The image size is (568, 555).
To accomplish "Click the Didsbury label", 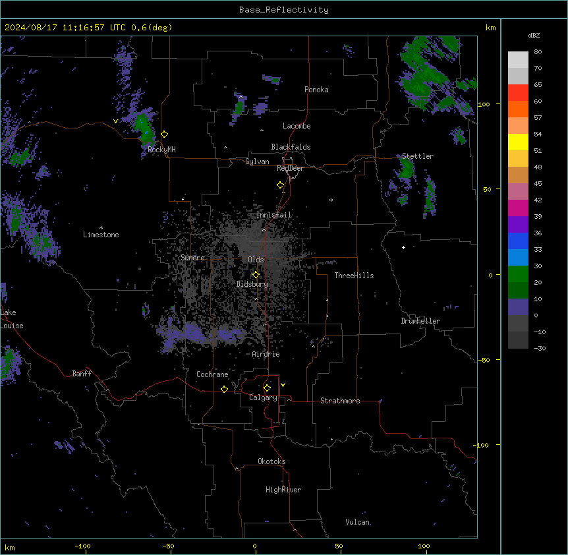I will [x=252, y=284].
